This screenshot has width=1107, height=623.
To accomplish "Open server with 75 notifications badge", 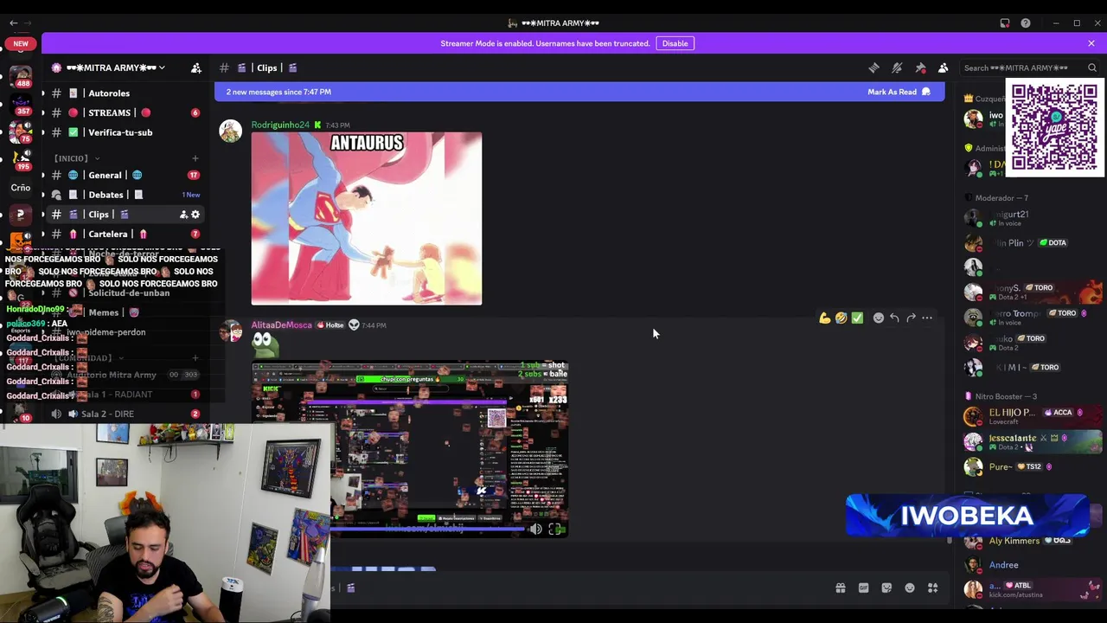I will 21,132.
